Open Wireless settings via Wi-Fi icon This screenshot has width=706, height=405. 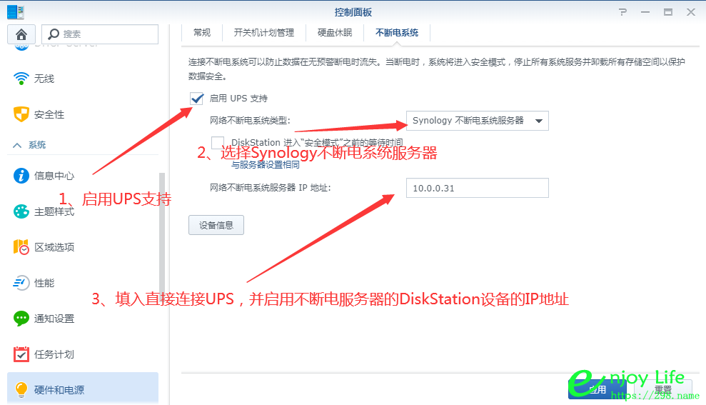click(x=21, y=79)
